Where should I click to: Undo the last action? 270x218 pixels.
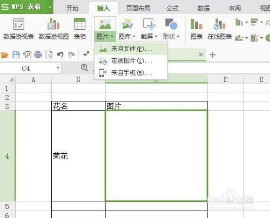pyautogui.click(x=60, y=54)
